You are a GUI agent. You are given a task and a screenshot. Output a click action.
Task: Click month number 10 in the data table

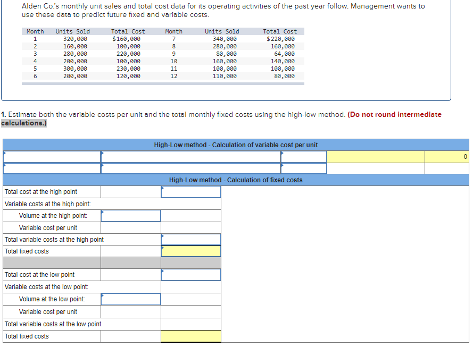(174, 61)
